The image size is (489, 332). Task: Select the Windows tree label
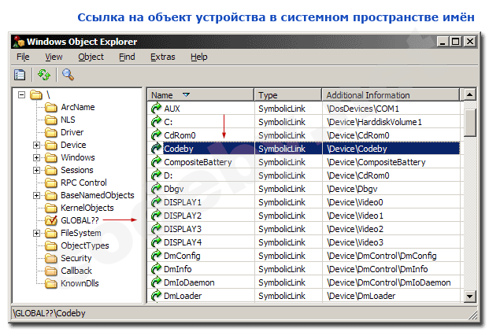pyautogui.click(x=78, y=157)
